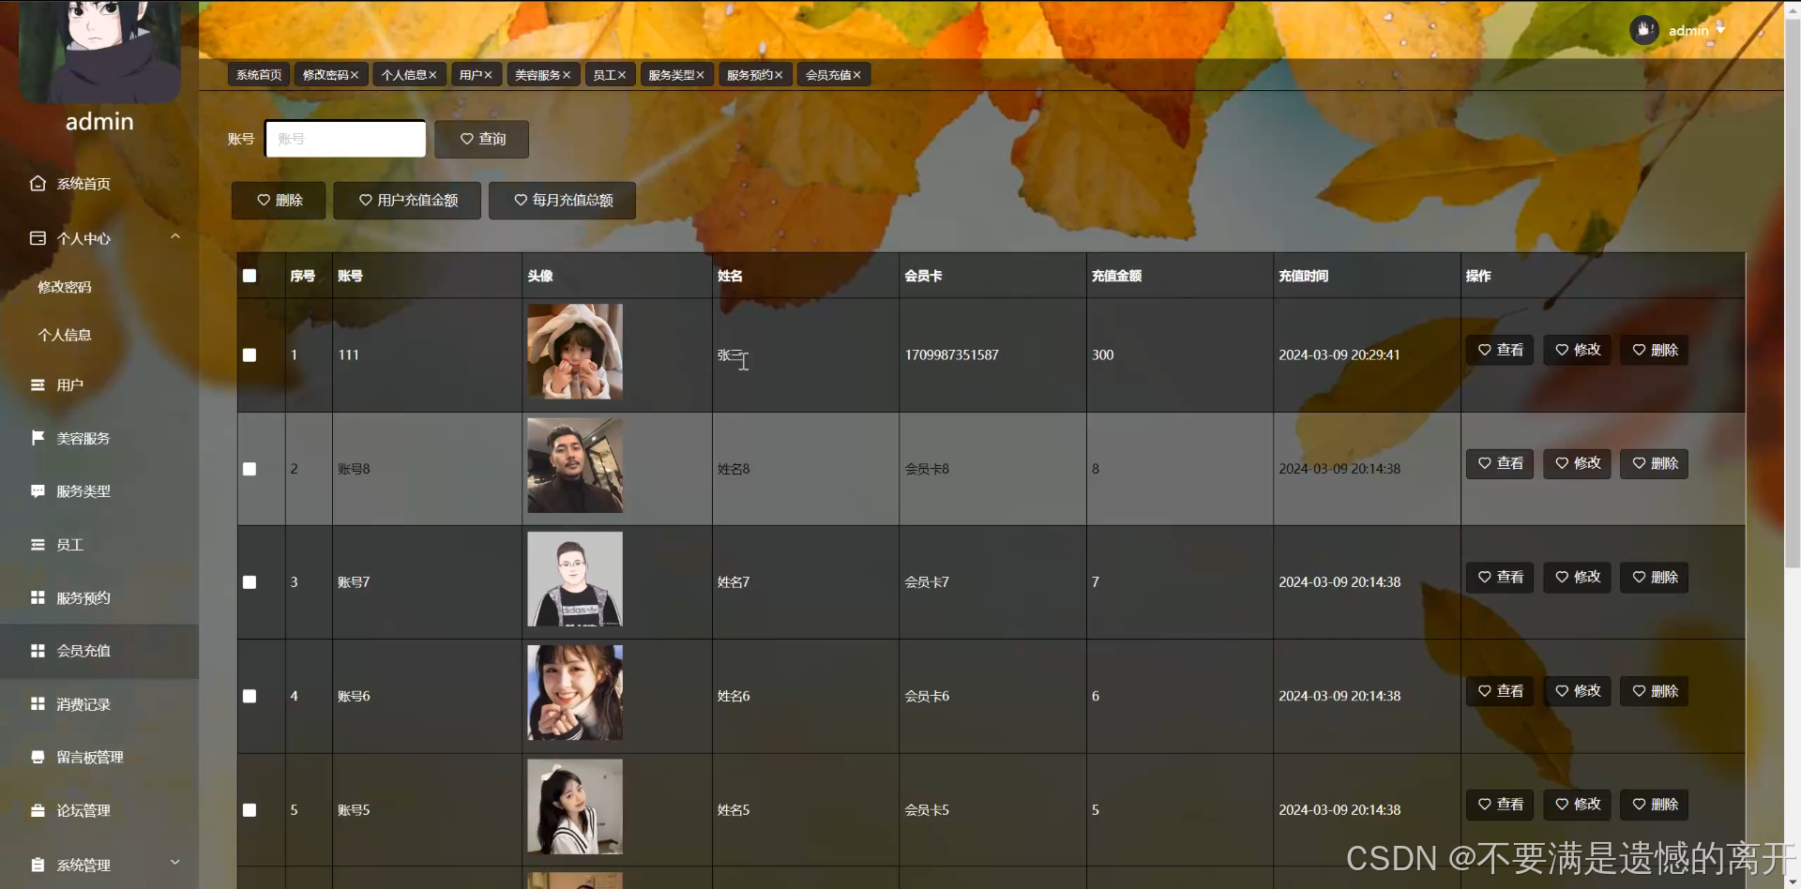Open 修改密码 in the sidebar
Image resolution: width=1801 pixels, height=889 pixels.
click(65, 287)
